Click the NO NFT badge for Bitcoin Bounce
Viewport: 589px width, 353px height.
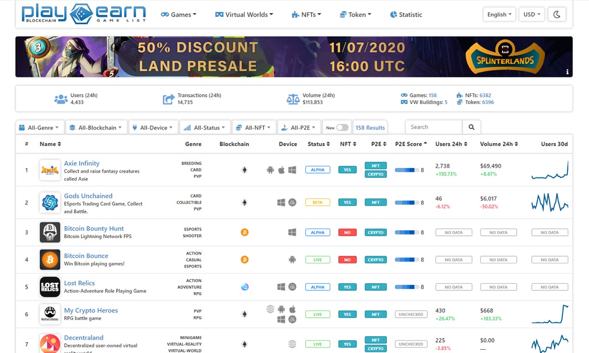347,260
